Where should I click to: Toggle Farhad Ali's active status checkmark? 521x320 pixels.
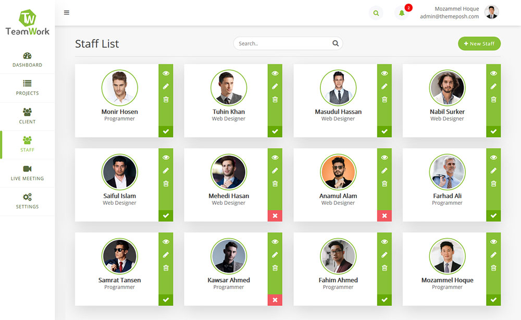point(493,215)
